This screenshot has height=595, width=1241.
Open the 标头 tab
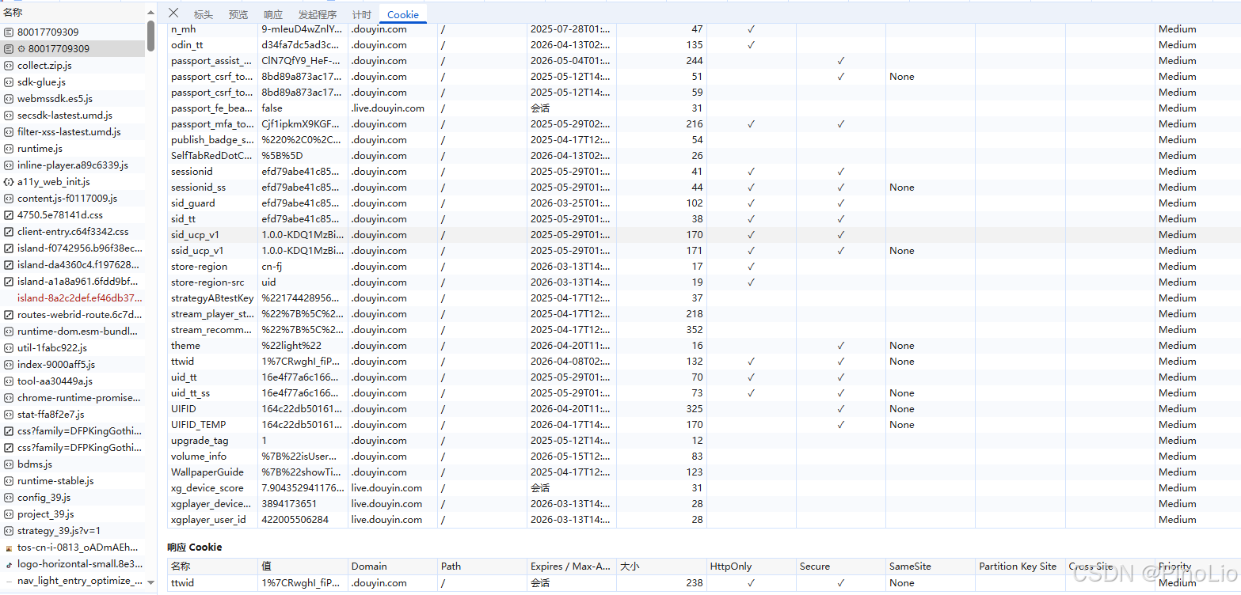(204, 14)
